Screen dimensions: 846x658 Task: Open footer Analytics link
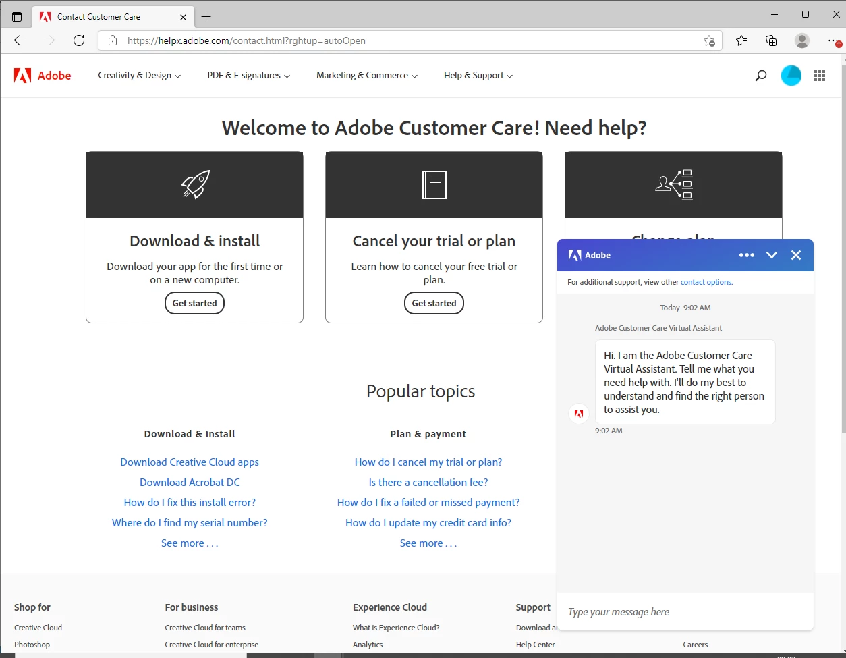pos(368,645)
